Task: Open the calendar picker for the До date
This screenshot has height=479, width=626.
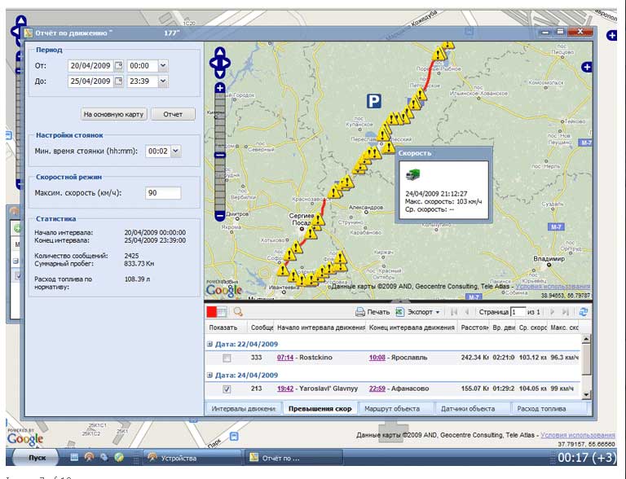Action: tap(118, 81)
